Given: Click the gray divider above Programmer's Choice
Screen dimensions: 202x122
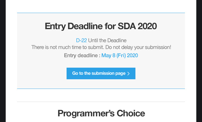Looking at the screenshot, I should pyautogui.click(x=101, y=102).
